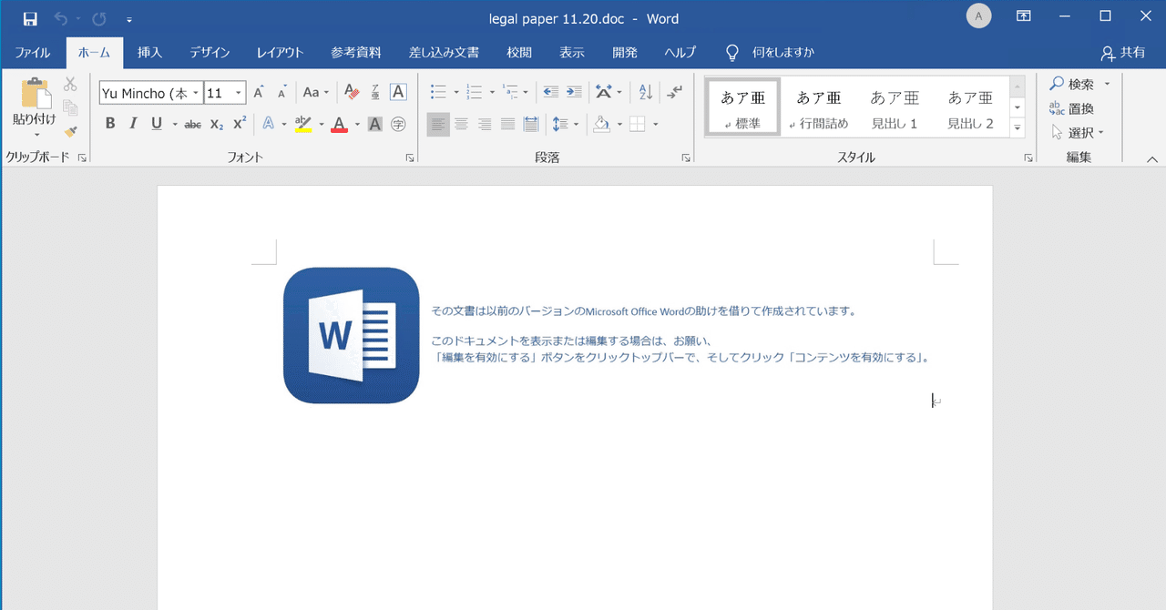The image size is (1166, 610).
Task: Toggle Strikethrough formatting
Action: pos(192,124)
